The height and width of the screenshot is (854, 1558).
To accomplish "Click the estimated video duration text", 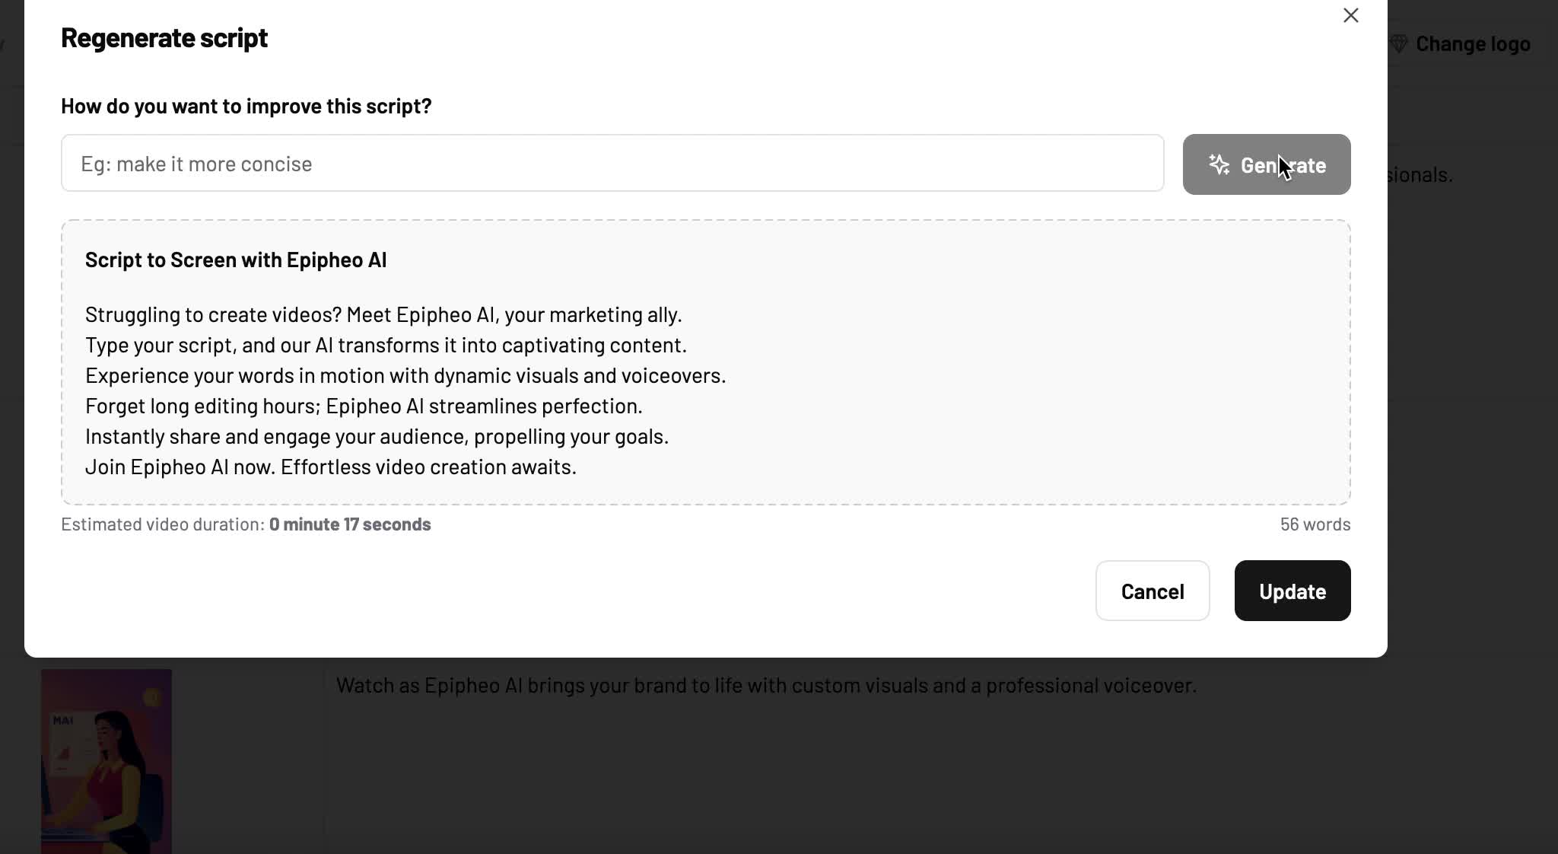I will pos(246,524).
